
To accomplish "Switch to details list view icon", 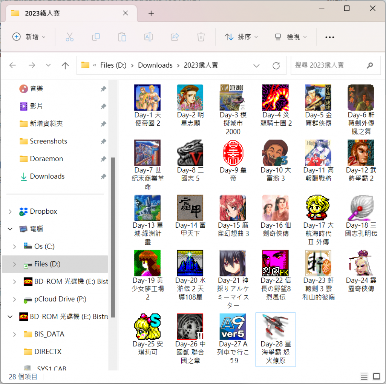I will tap(364, 376).
